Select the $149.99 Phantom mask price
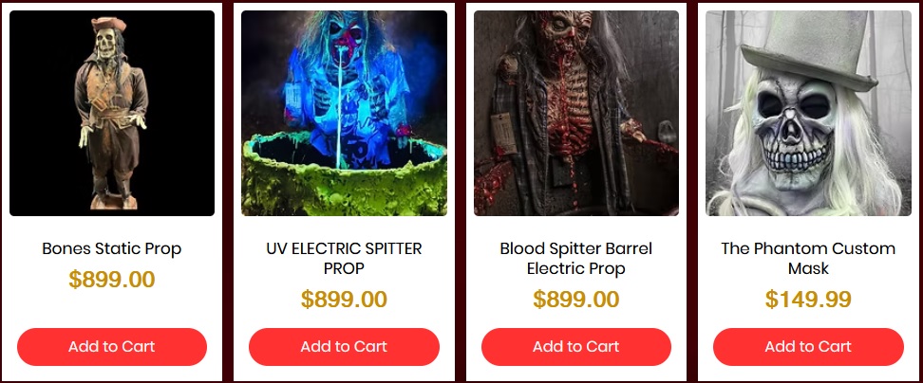The image size is (923, 383). (x=808, y=300)
